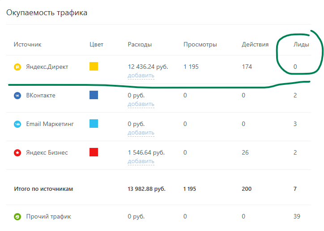Click the 1 546.64 руб. expense value

[x=146, y=153]
